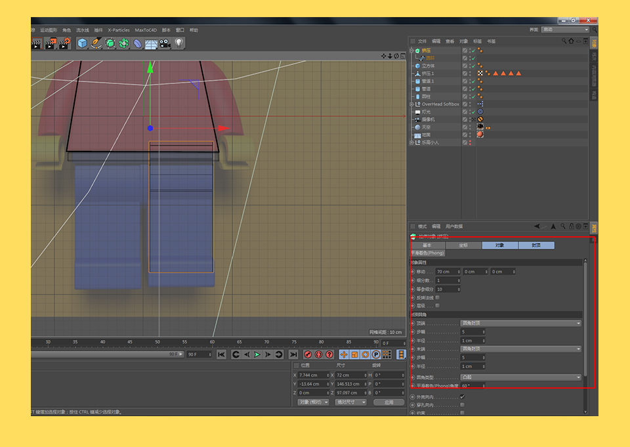Select the Cube primitive tool
This screenshot has width=630, height=447.
[x=83, y=43]
